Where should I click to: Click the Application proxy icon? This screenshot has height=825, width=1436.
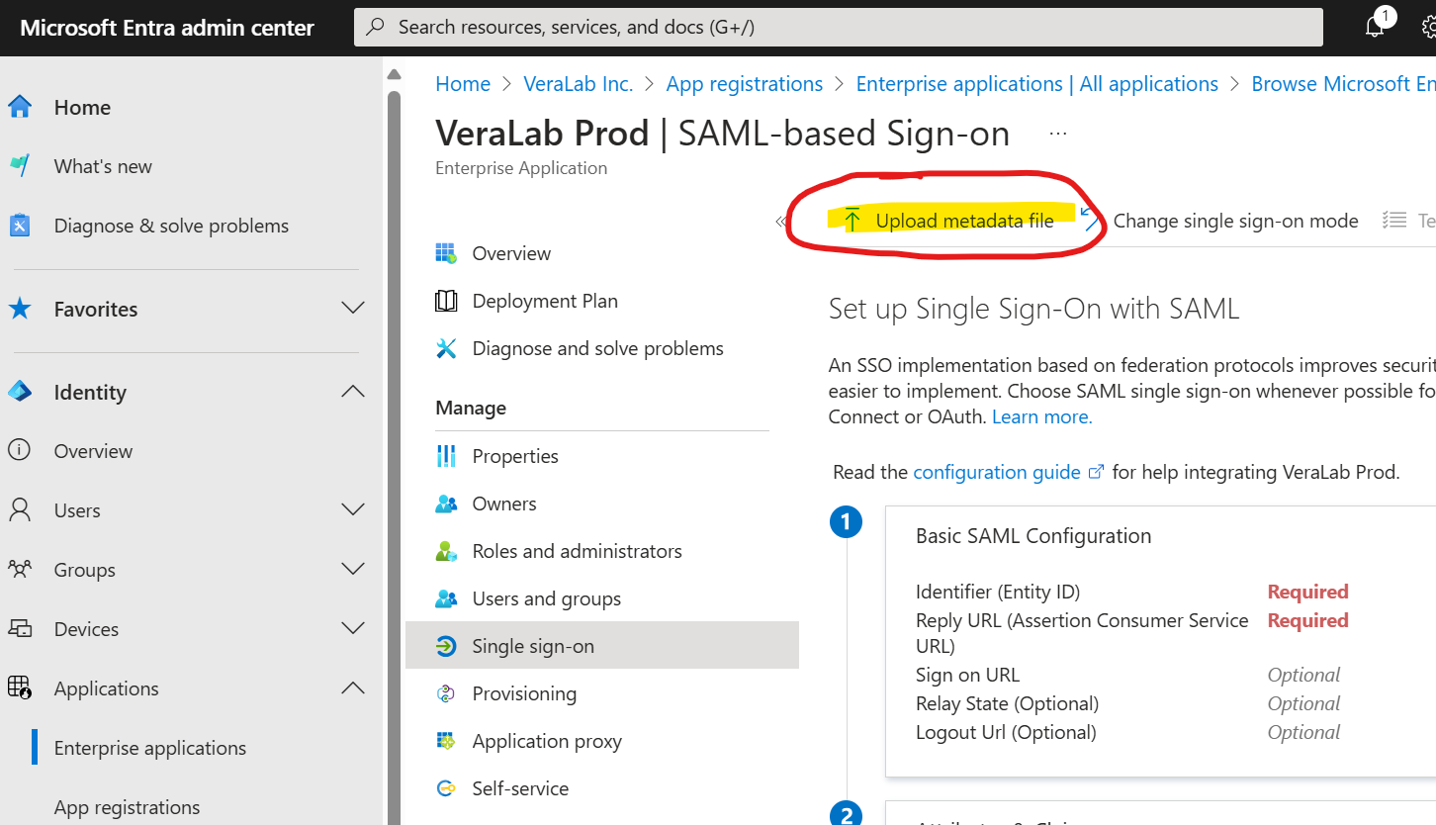446,741
